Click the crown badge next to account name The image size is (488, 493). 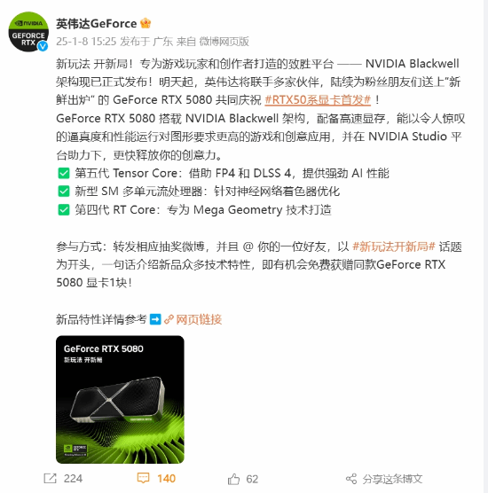coord(146,24)
